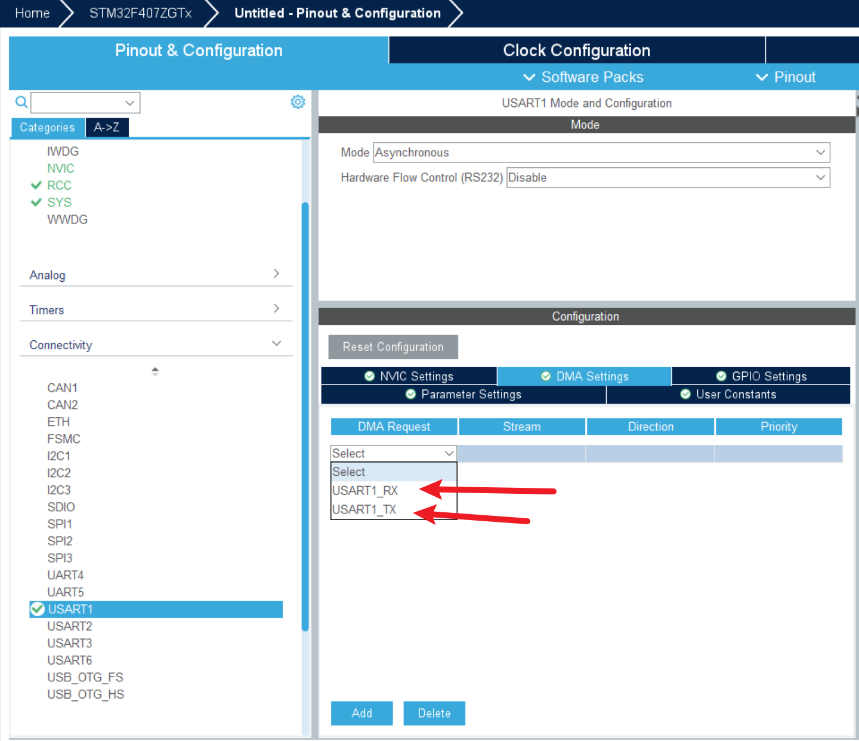Select FSMC peripheral
859x741 pixels.
click(64, 439)
